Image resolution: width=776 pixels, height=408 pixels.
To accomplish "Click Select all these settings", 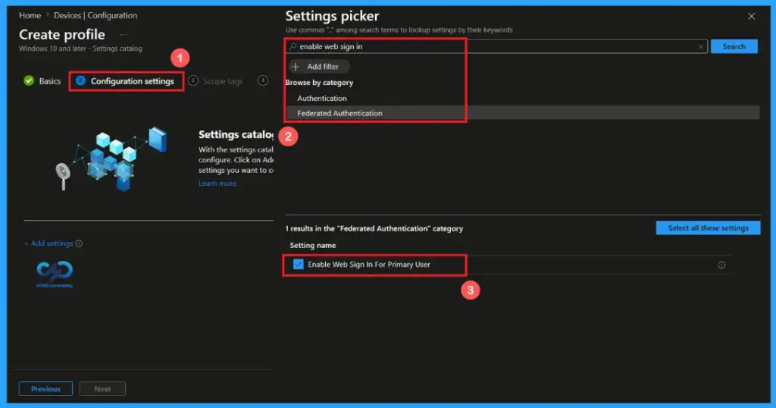I will [x=708, y=228].
